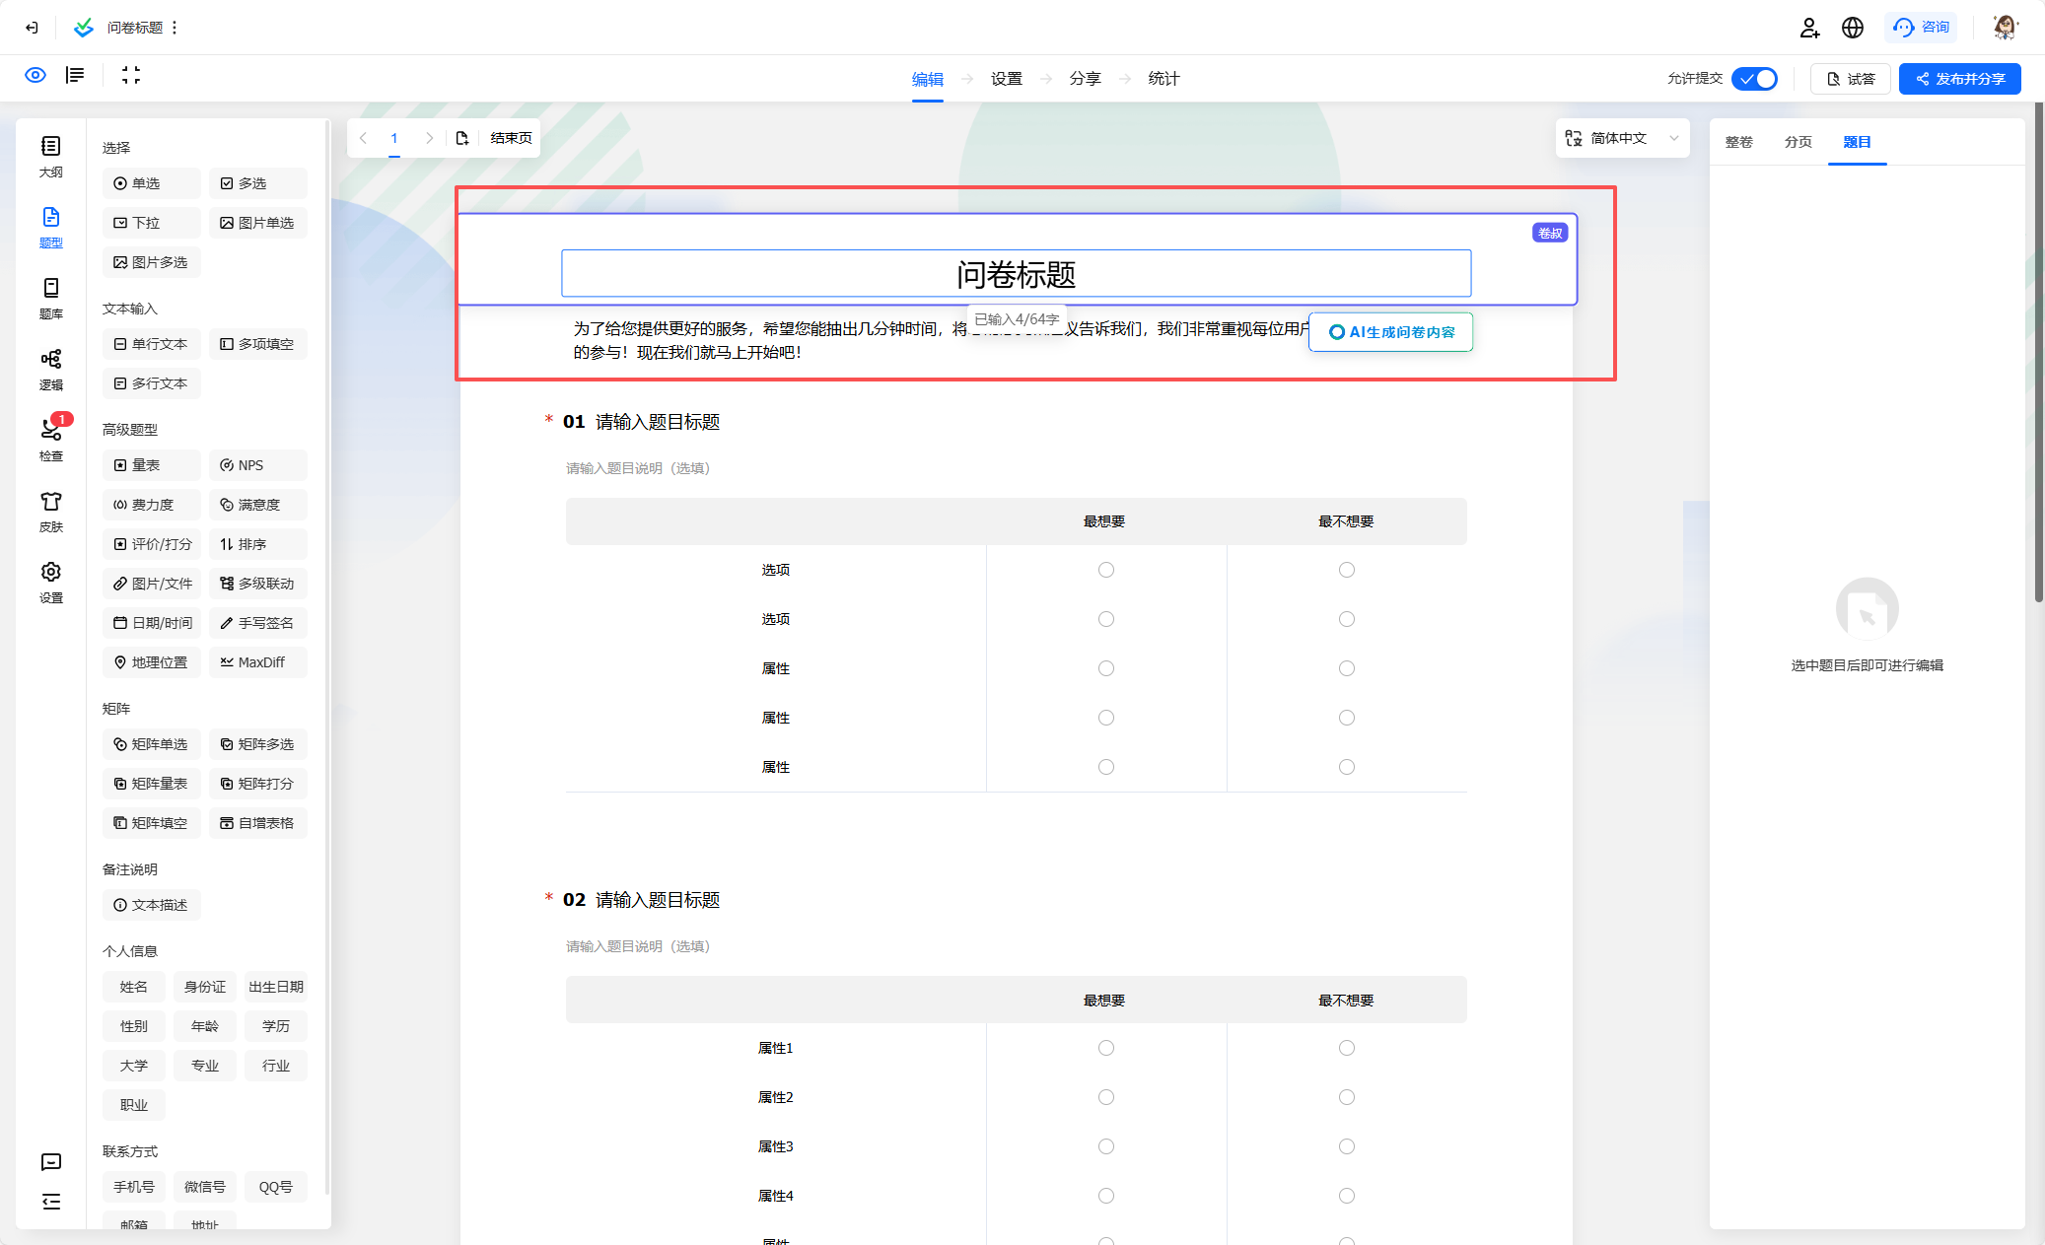Click the globe language icon

tap(1853, 28)
